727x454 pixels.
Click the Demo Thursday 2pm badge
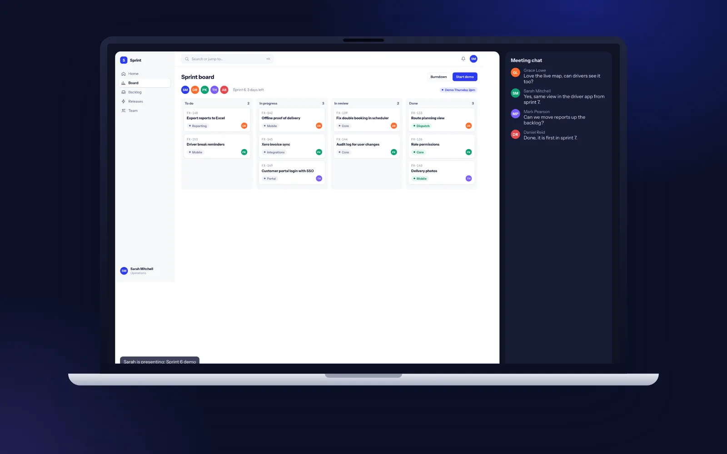point(458,90)
